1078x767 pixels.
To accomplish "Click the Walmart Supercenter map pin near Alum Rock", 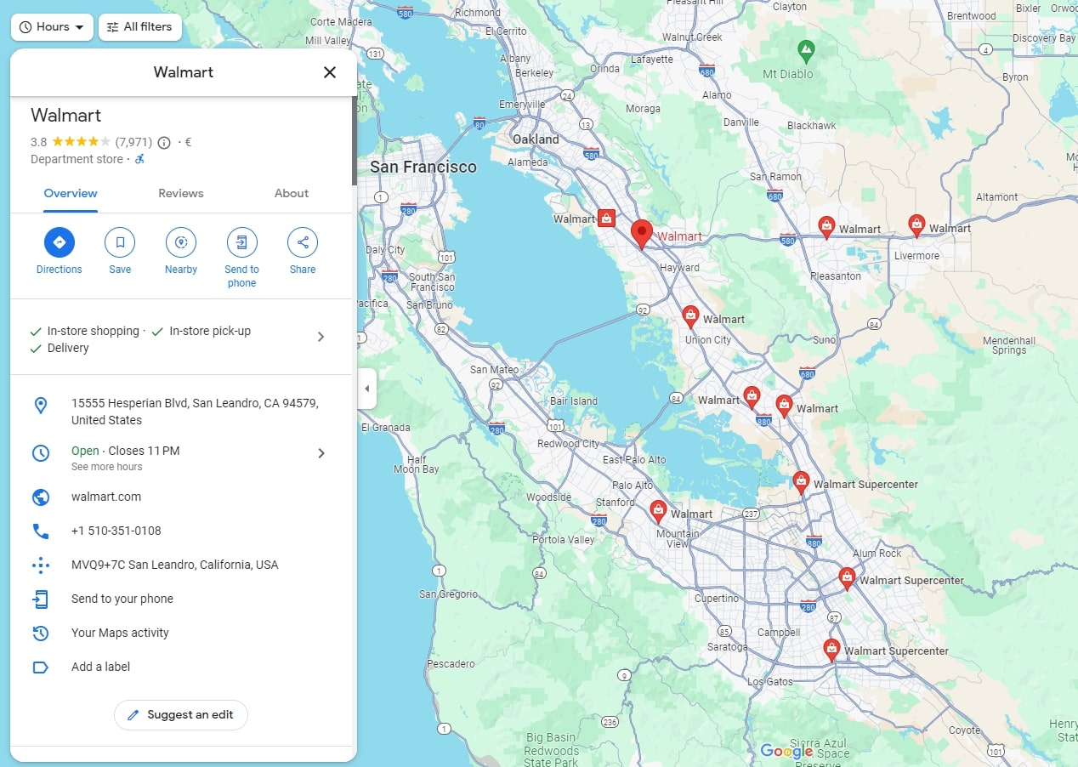I will point(847,577).
